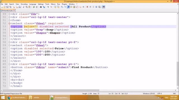Click the Close All toolbar icon
Viewport: 179px width, 100px height.
pos(17,7)
